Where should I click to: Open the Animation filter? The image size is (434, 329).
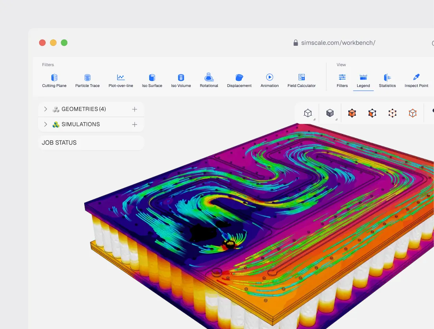(x=269, y=81)
